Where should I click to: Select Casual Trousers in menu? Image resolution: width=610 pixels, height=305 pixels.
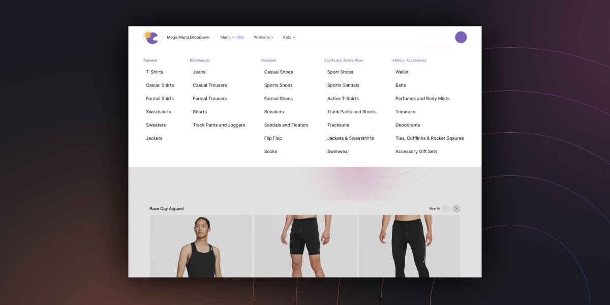[210, 85]
